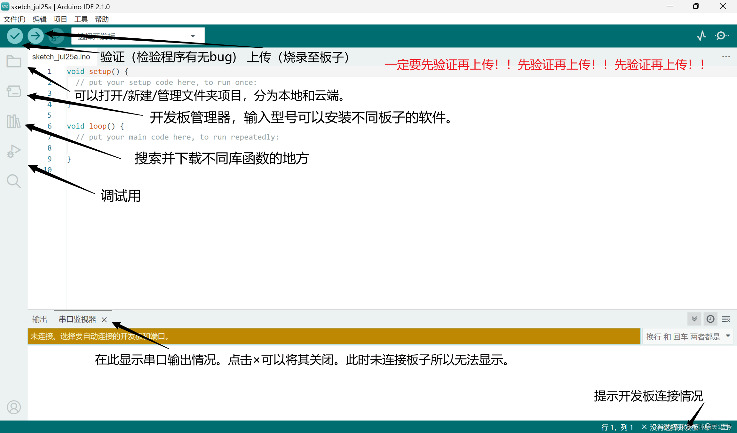The width and height of the screenshot is (737, 433).
Task: Toggle timestamp display clock icon
Action: (710, 319)
